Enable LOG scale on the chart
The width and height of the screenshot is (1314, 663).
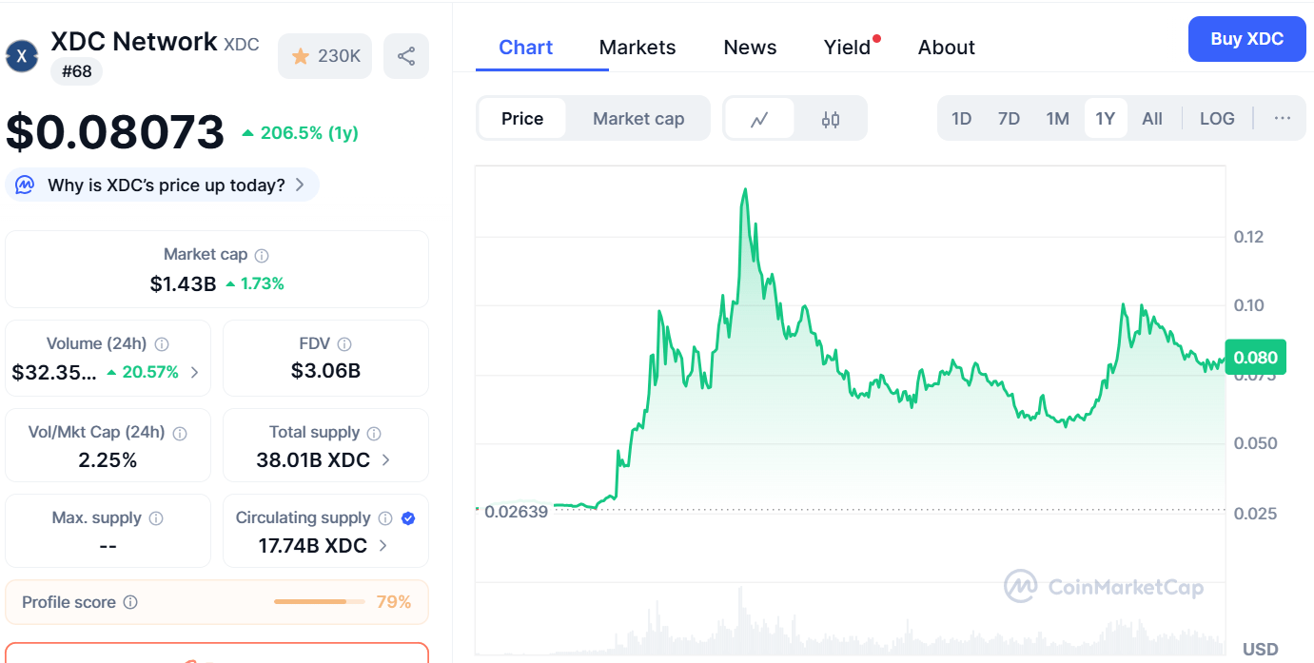(x=1217, y=118)
